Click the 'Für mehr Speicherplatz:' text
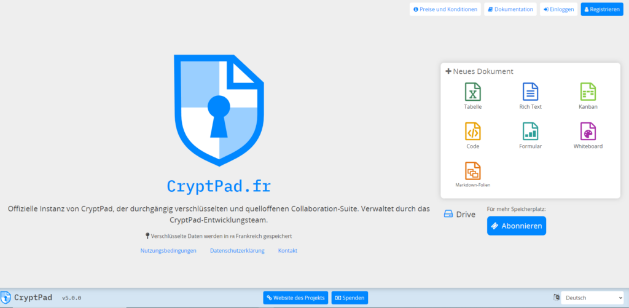Image resolution: width=629 pixels, height=308 pixels. (516, 209)
